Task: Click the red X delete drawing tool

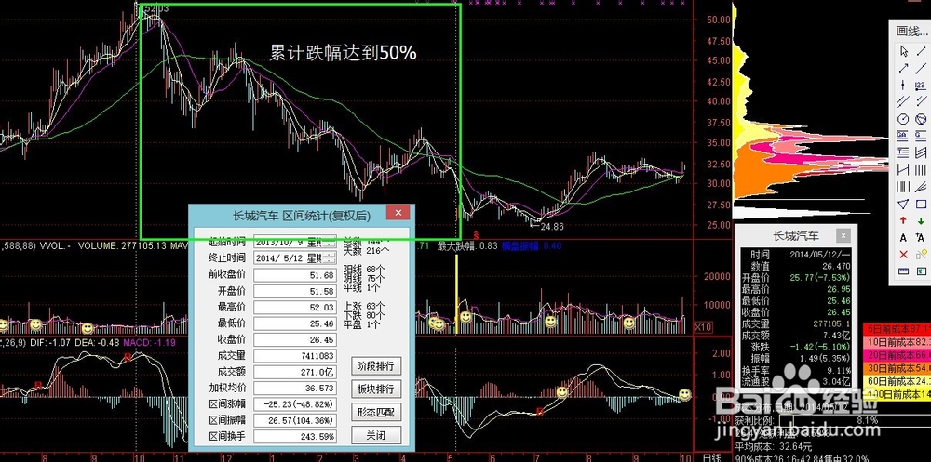Action: click(903, 255)
